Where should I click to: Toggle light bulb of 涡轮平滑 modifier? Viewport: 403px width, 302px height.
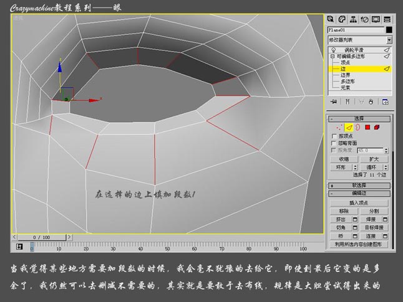pyautogui.click(x=333, y=50)
